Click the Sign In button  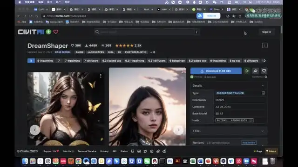point(266,32)
